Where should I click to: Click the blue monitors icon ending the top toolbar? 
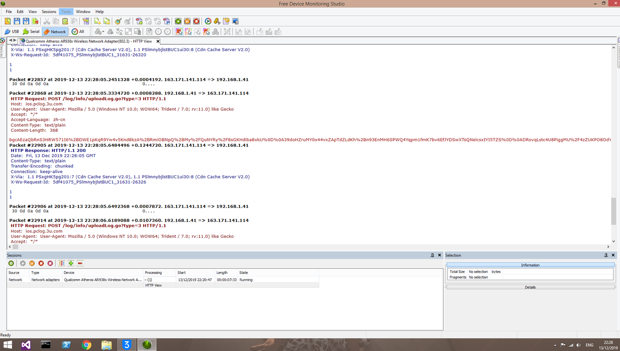coord(236,21)
